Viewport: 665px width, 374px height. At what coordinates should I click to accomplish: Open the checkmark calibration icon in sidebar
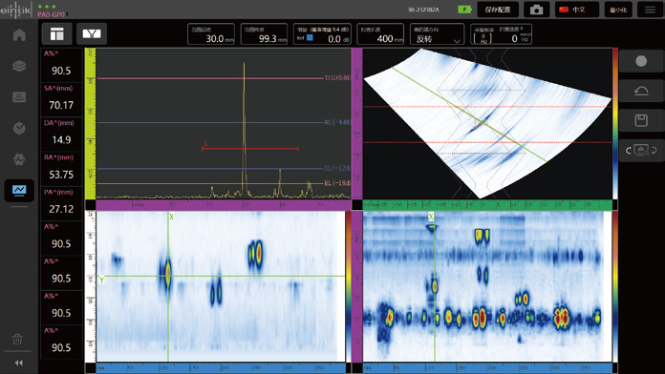(x=19, y=128)
